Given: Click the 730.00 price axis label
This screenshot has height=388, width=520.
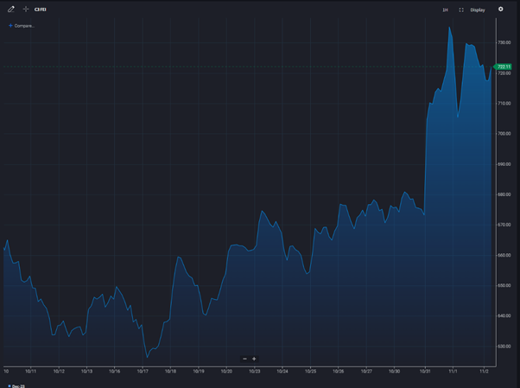Looking at the screenshot, I should point(504,42).
